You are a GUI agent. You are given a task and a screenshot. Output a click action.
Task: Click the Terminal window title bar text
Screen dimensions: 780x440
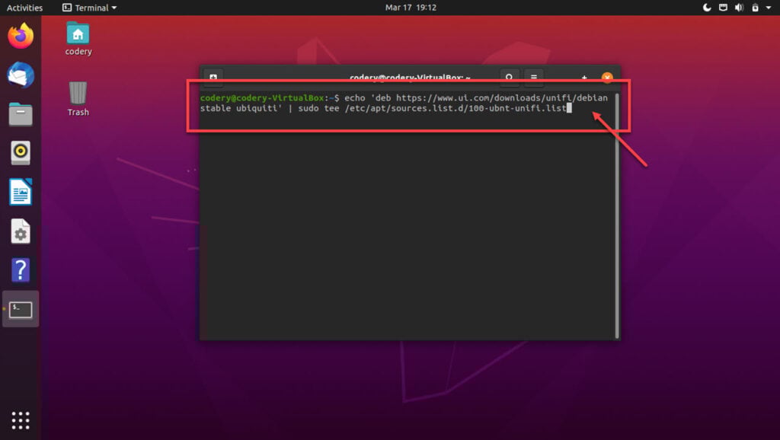pyautogui.click(x=410, y=78)
